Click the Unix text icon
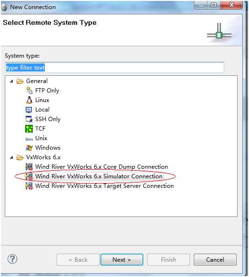 coord(29,139)
